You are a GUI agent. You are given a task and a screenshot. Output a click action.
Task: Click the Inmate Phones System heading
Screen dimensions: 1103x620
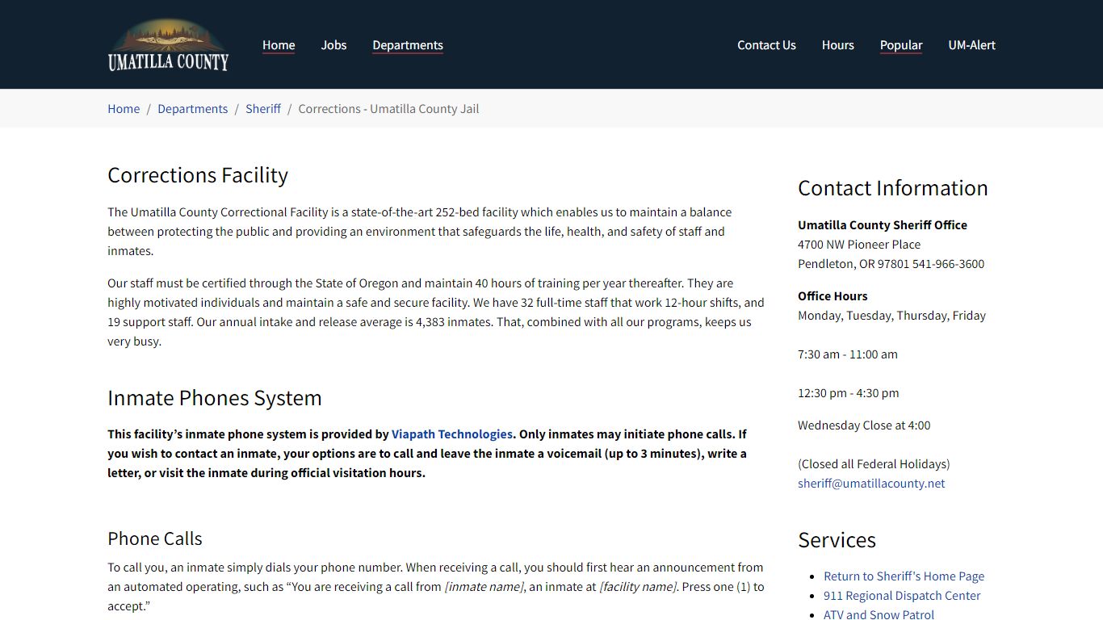pos(215,398)
